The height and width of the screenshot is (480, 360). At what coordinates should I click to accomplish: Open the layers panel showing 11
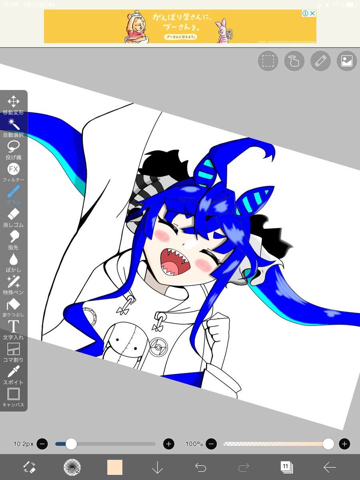[286, 467]
